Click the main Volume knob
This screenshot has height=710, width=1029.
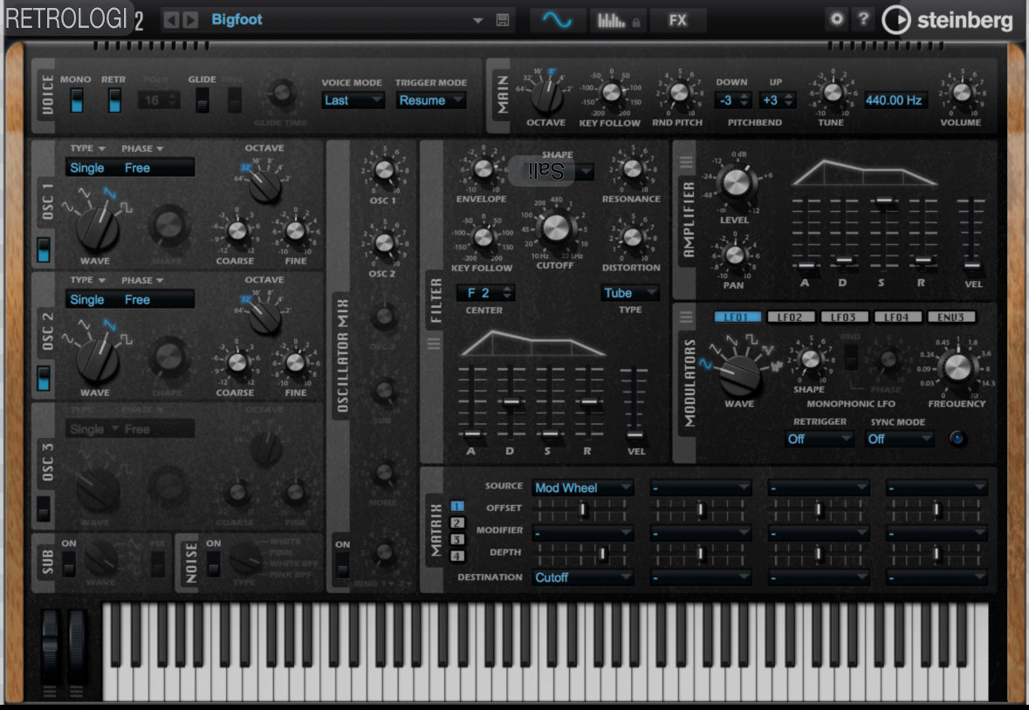click(961, 92)
